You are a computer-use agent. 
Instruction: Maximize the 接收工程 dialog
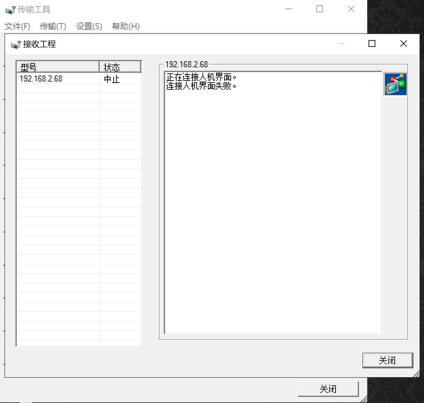(372, 43)
